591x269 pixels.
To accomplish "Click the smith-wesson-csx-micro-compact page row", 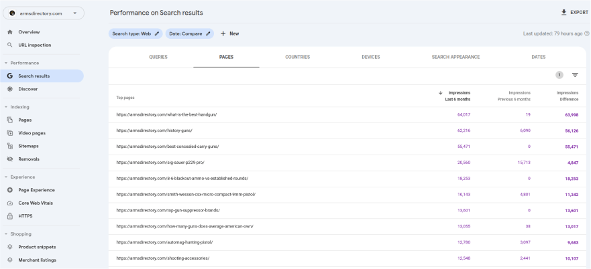I will click(x=347, y=195).
